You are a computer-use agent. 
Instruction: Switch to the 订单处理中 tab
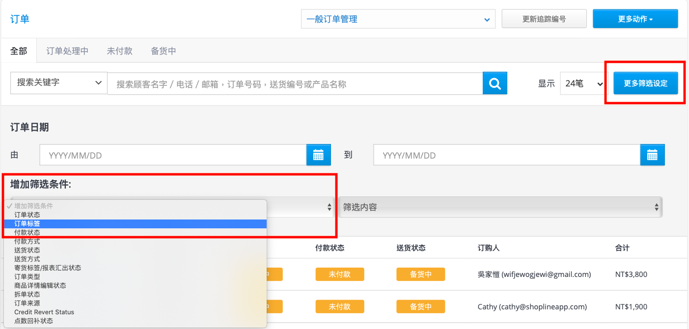tap(67, 51)
